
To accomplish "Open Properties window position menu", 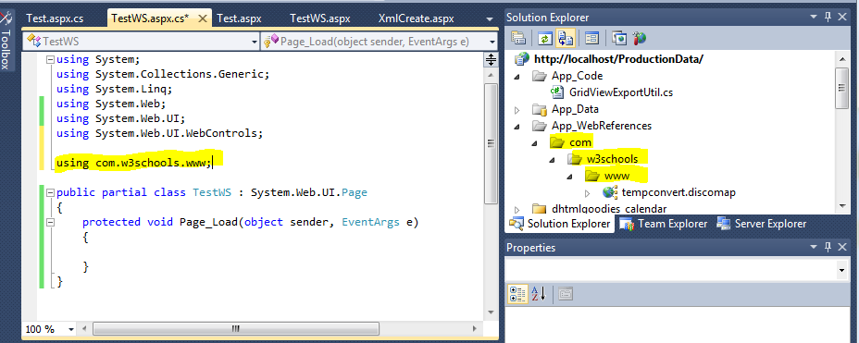I will (813, 247).
